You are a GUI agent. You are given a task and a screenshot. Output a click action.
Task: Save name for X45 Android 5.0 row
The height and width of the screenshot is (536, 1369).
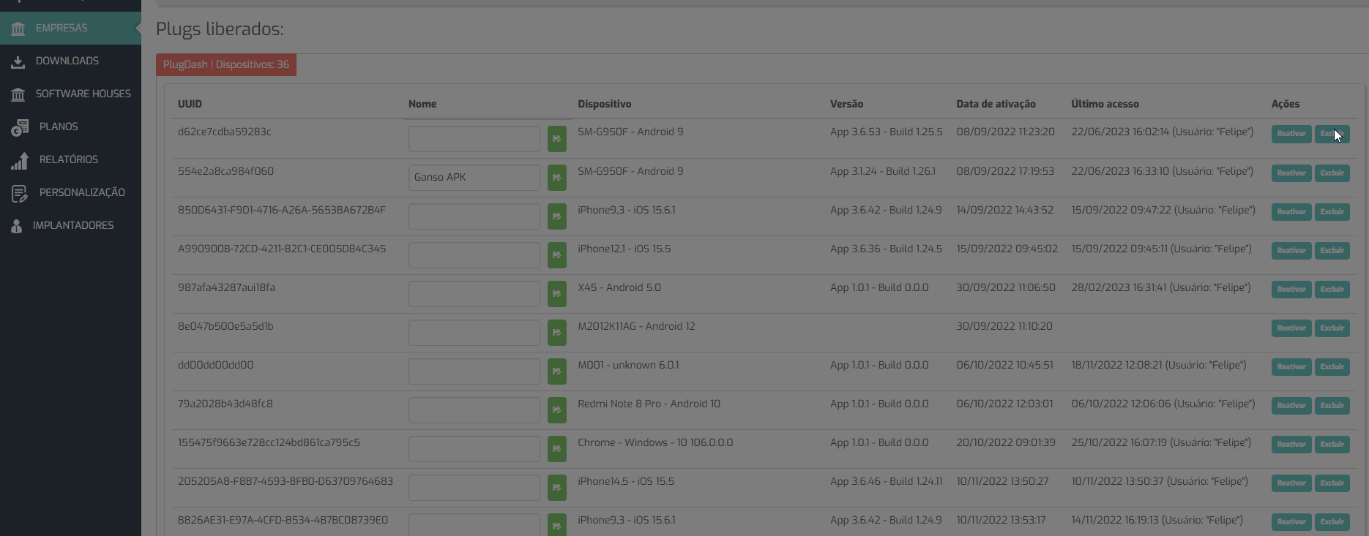[x=557, y=294]
